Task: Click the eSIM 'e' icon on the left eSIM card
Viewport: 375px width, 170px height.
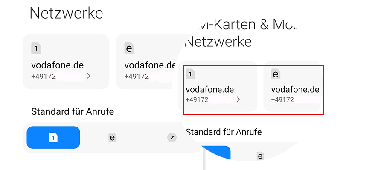Action: click(129, 48)
